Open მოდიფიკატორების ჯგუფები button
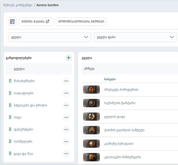Screen dimensions: 178x165 [x=81, y=21]
